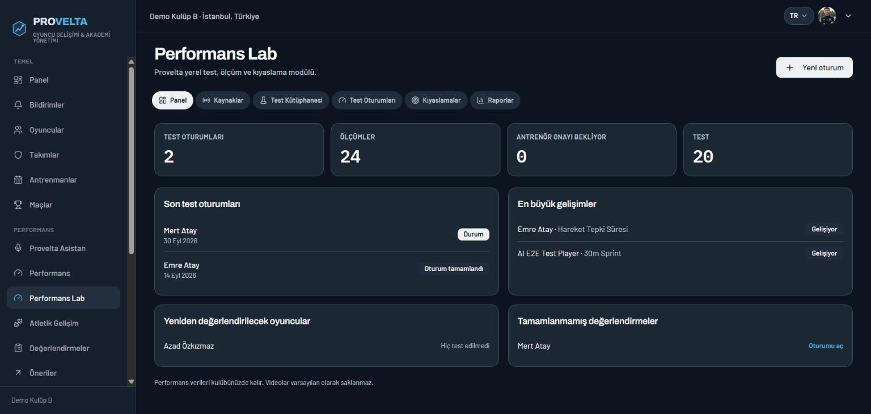Screen dimensions: 871x414
Task: Click the Bildirimler bell icon
Action: click(x=18, y=105)
